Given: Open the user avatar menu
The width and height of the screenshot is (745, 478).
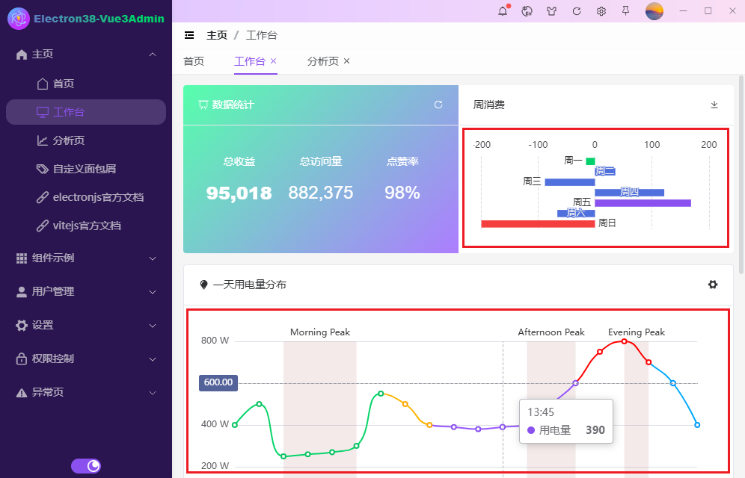Looking at the screenshot, I should click(x=654, y=11).
